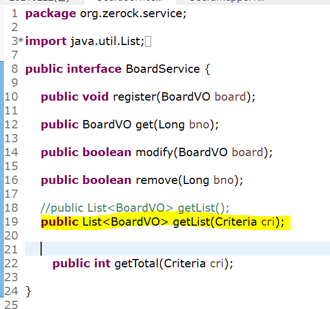
Task: Click closing brace on line 24
Action: tap(28, 292)
